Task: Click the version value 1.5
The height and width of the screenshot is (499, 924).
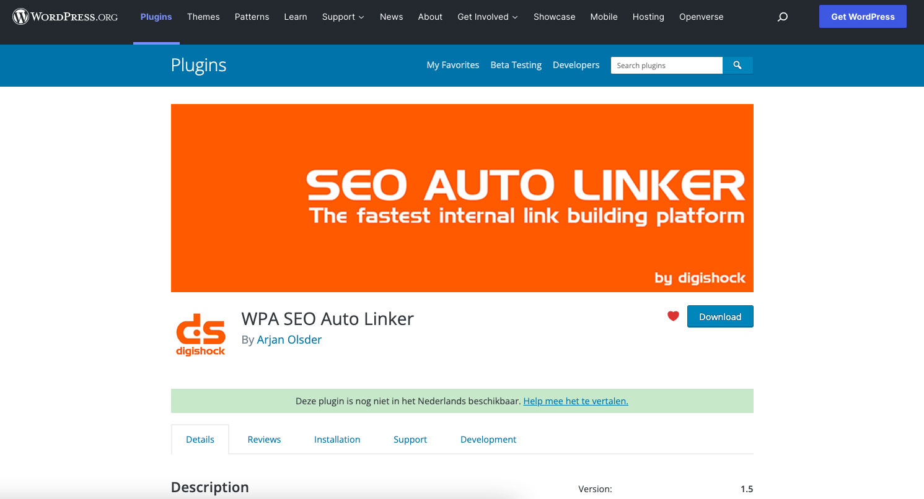Action: (x=747, y=489)
